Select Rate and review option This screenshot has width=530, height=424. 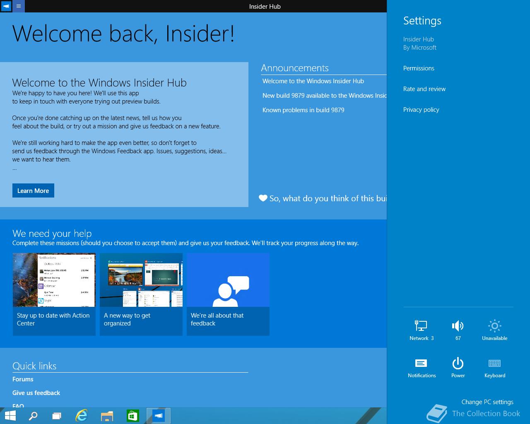(x=424, y=89)
